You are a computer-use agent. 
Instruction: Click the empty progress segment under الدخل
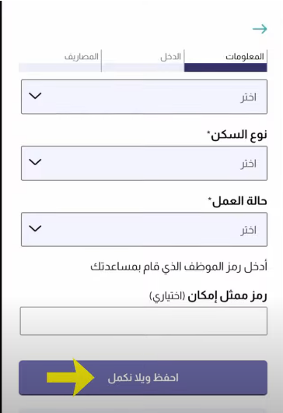143,68
